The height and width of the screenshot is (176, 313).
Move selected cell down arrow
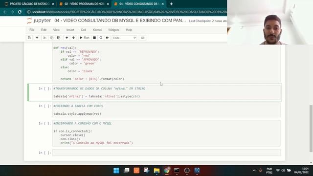coord(73,38)
